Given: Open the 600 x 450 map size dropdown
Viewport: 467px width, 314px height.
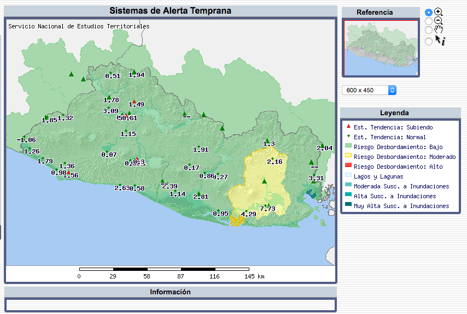Looking at the screenshot, I should tap(369, 90).
